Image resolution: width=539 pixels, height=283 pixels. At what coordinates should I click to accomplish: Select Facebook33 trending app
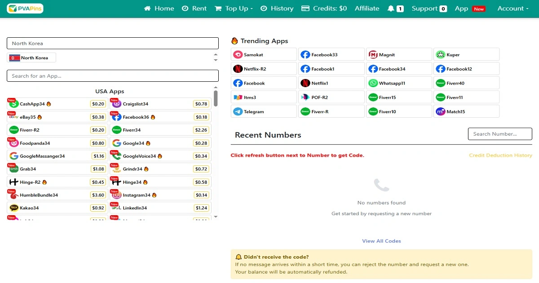coord(331,54)
